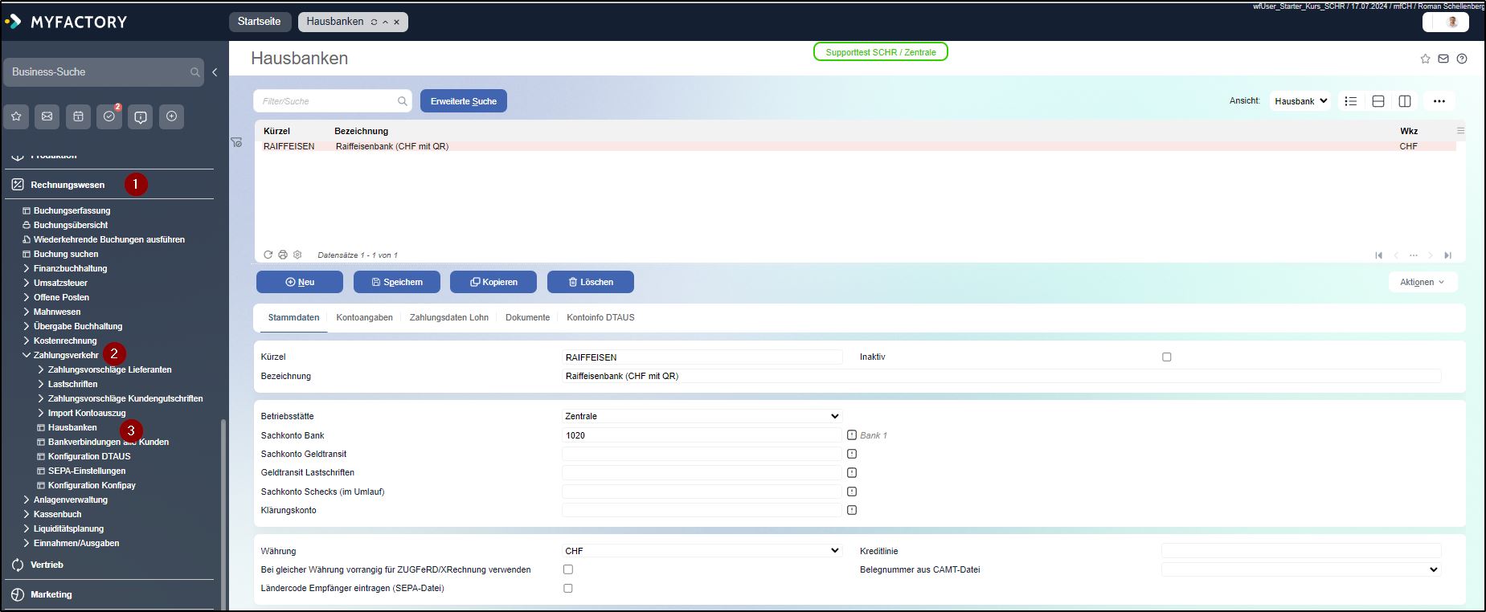Click the print icon below the list

(283, 255)
